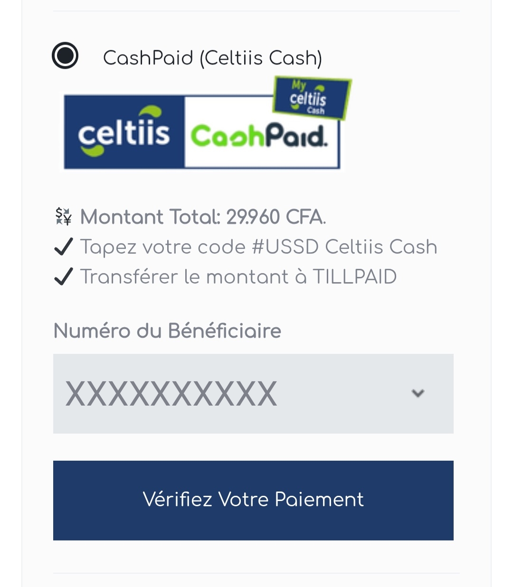Screen dimensions: 513x587
Task: Click the checkmark icon next to Tapez votre code
Action: 64,247
